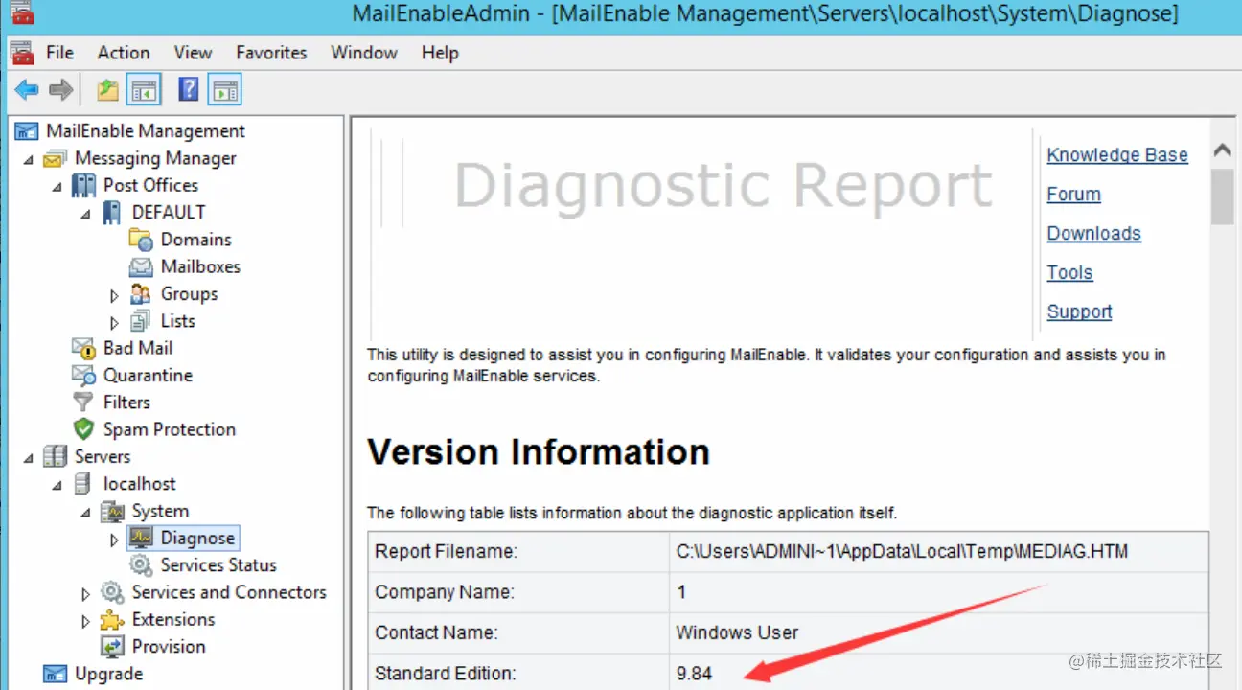This screenshot has width=1242, height=690.
Task: Click the 9.84 Standard Edition value
Action: click(694, 673)
